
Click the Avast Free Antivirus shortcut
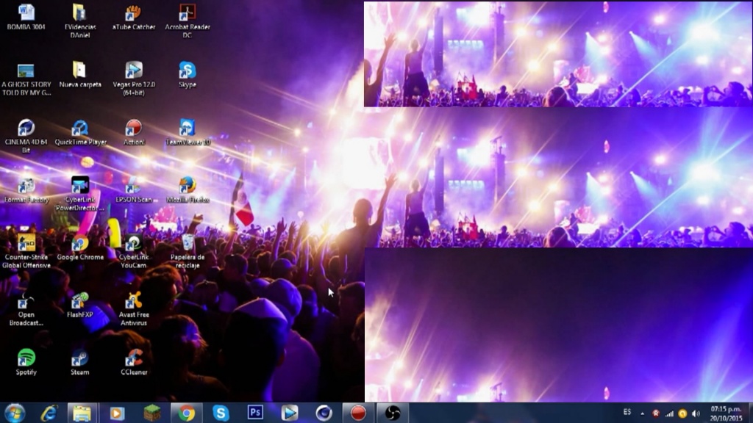click(x=133, y=301)
